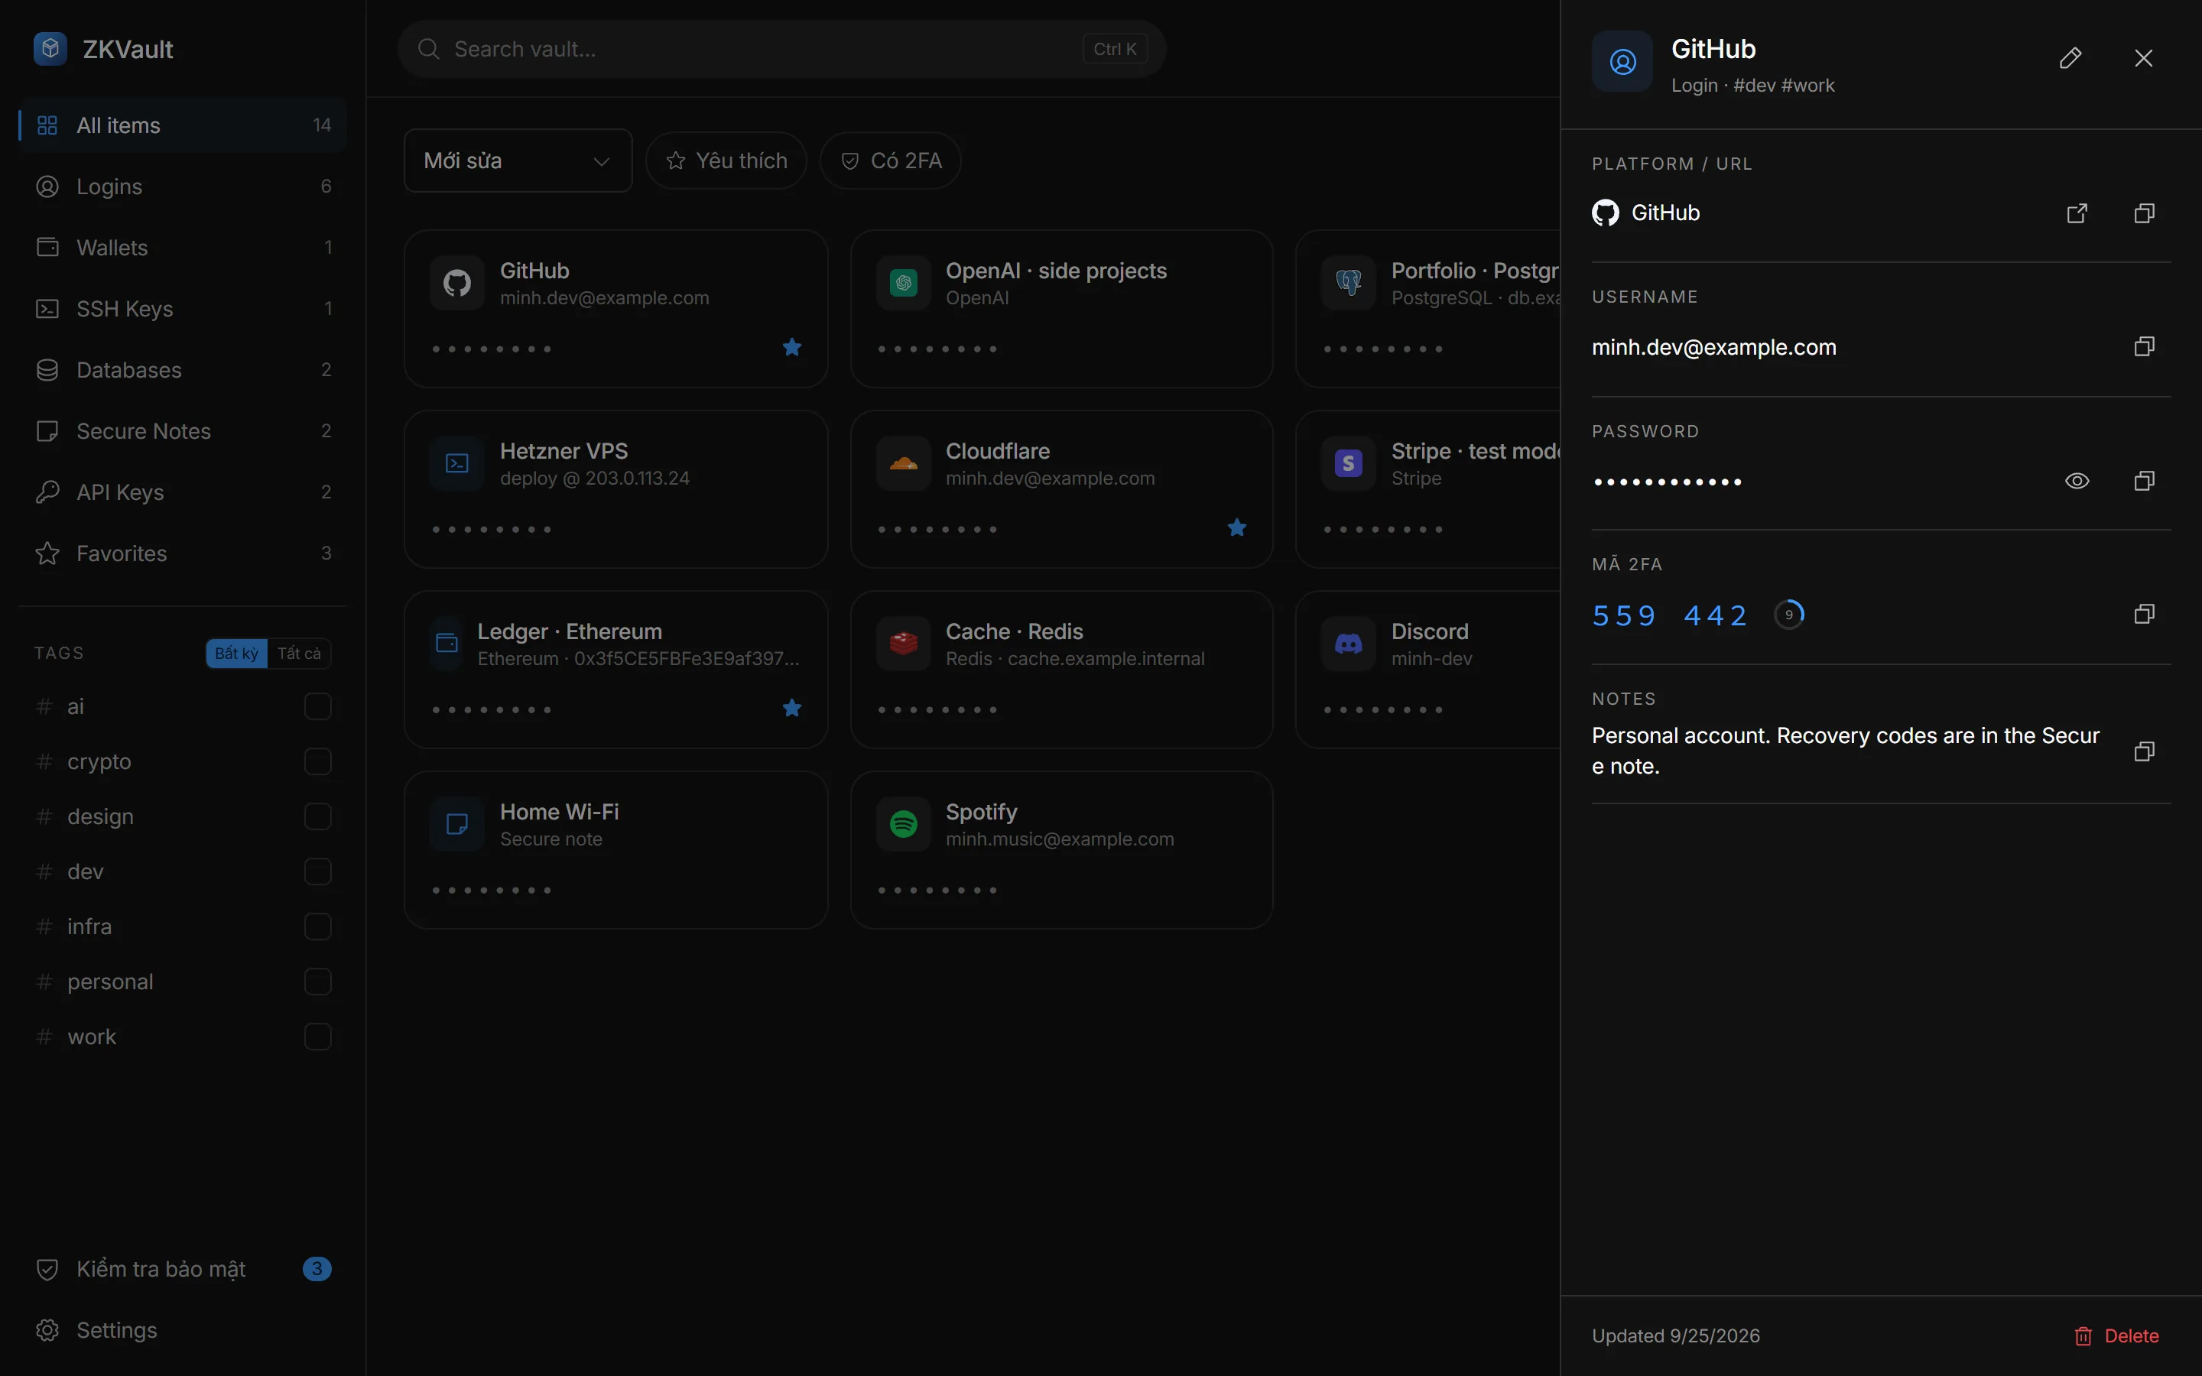Toggle the Yêu thích favorites filter
The width and height of the screenshot is (2202, 1376).
(726, 161)
